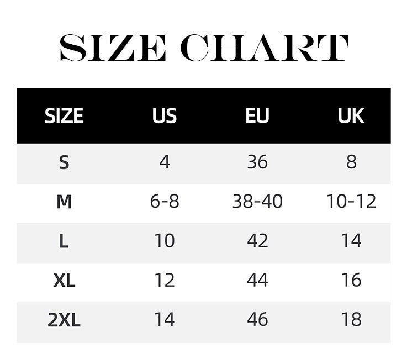Click the XL size row label

(x=64, y=281)
